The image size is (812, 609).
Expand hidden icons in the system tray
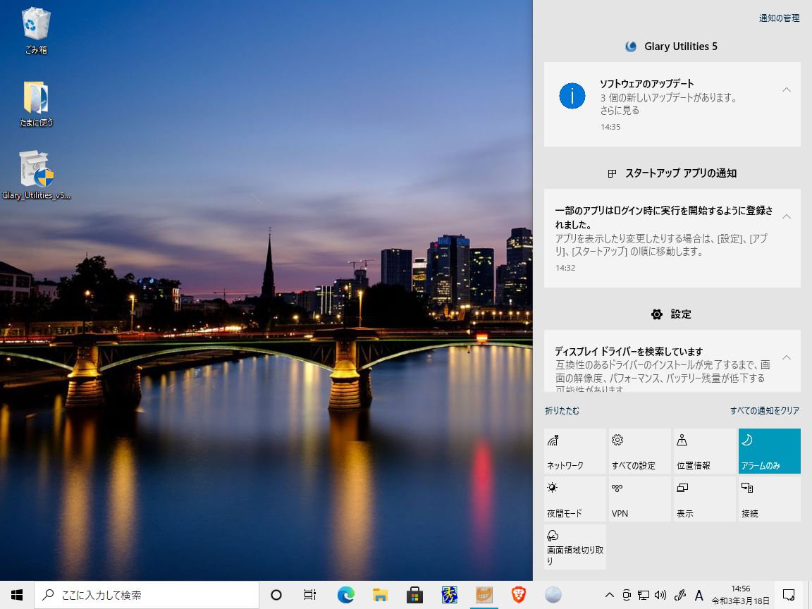(610, 595)
